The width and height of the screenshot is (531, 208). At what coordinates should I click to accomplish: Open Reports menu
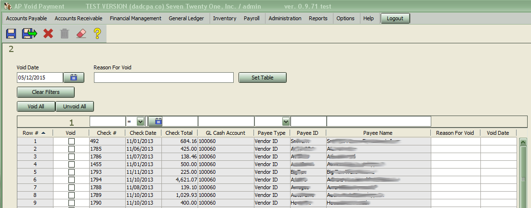pos(318,18)
